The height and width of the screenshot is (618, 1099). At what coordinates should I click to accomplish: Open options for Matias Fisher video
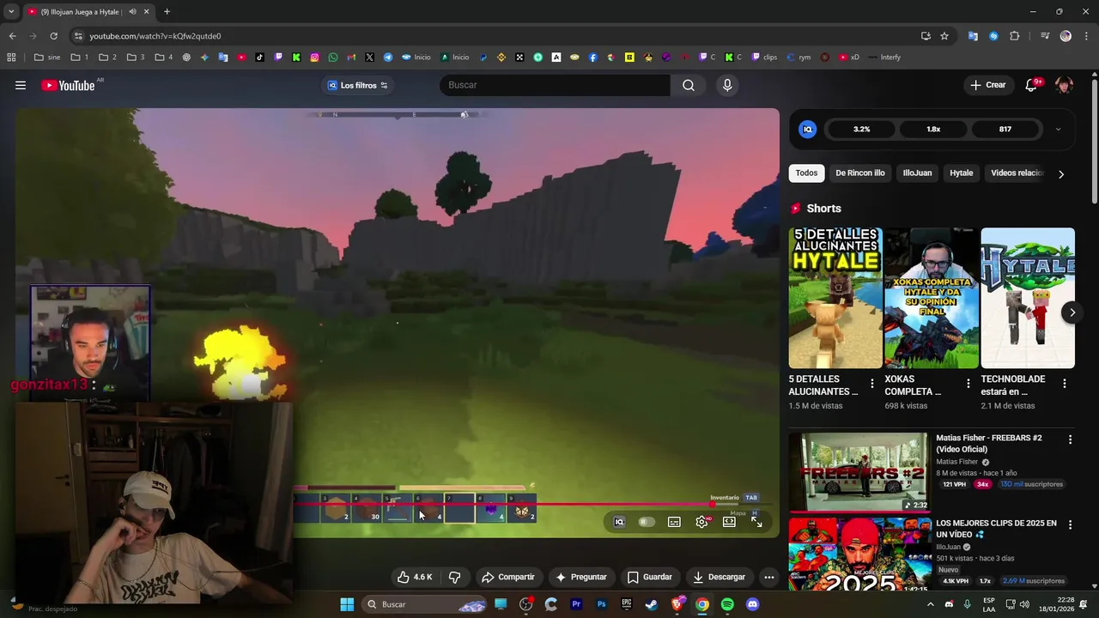point(1070,439)
